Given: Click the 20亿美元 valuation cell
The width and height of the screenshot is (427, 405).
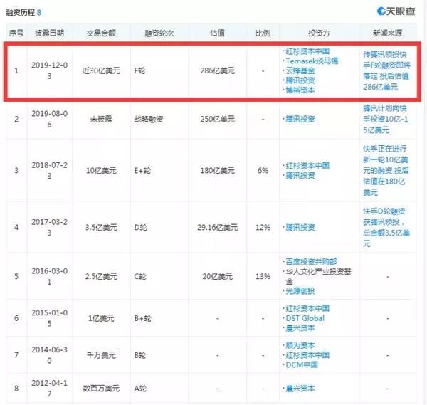Looking at the screenshot, I should click(x=217, y=276).
